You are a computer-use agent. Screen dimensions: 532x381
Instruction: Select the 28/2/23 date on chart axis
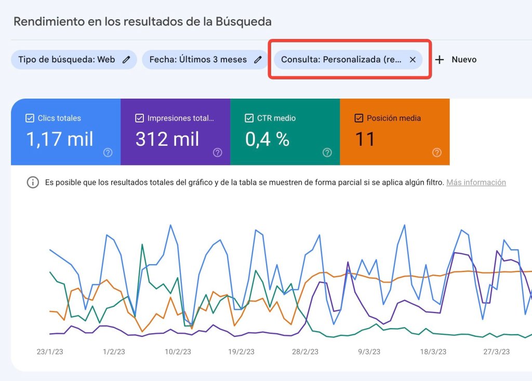pyautogui.click(x=305, y=352)
